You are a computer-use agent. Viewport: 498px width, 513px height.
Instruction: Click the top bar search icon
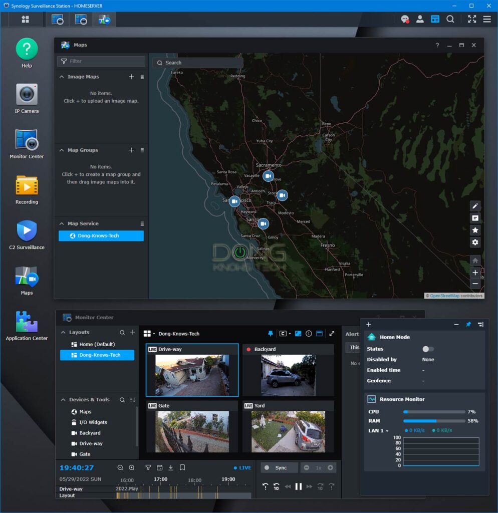click(450, 20)
